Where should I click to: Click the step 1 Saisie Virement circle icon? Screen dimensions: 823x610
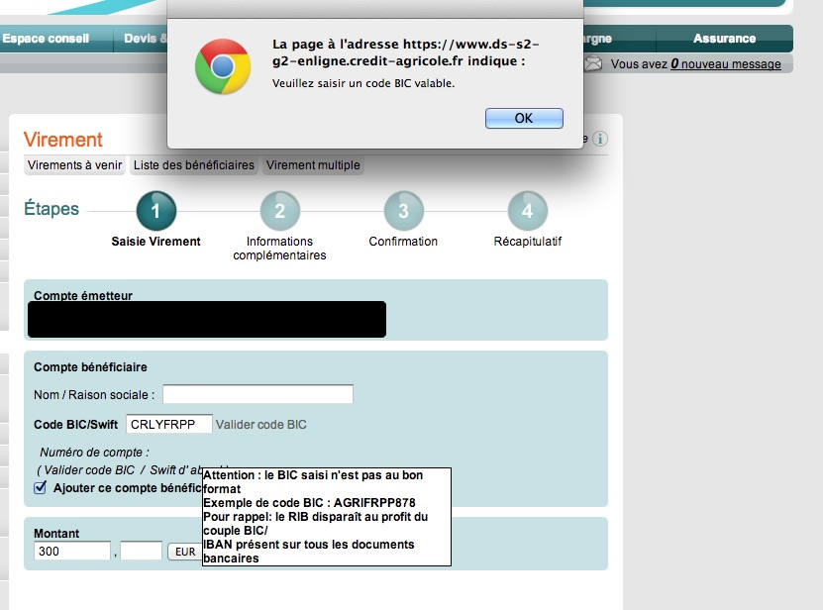[x=155, y=211]
